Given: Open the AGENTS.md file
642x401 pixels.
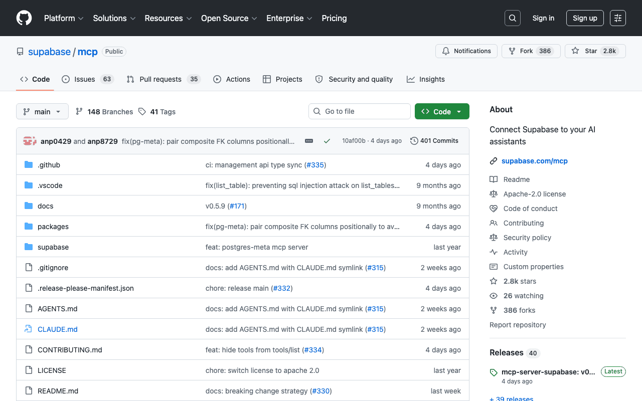Looking at the screenshot, I should pos(58,309).
